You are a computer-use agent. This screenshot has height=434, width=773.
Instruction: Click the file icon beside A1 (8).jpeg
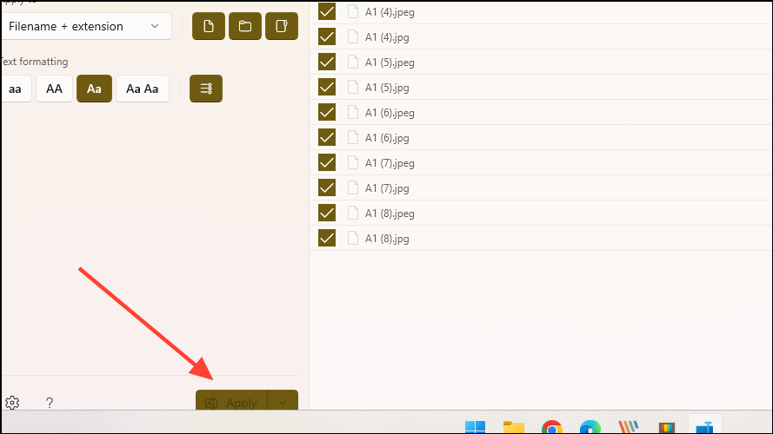tap(353, 213)
